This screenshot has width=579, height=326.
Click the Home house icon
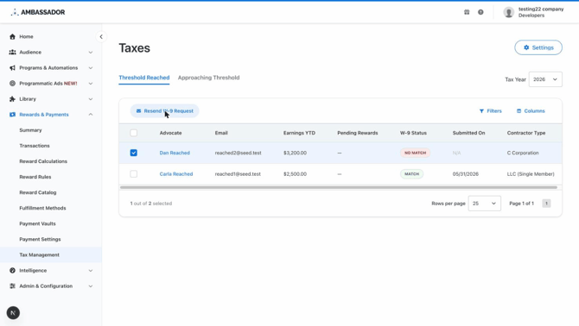(x=13, y=36)
